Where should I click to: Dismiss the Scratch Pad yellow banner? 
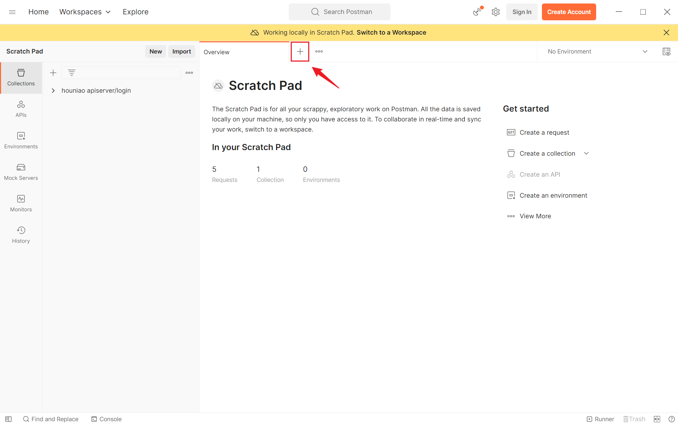click(666, 33)
